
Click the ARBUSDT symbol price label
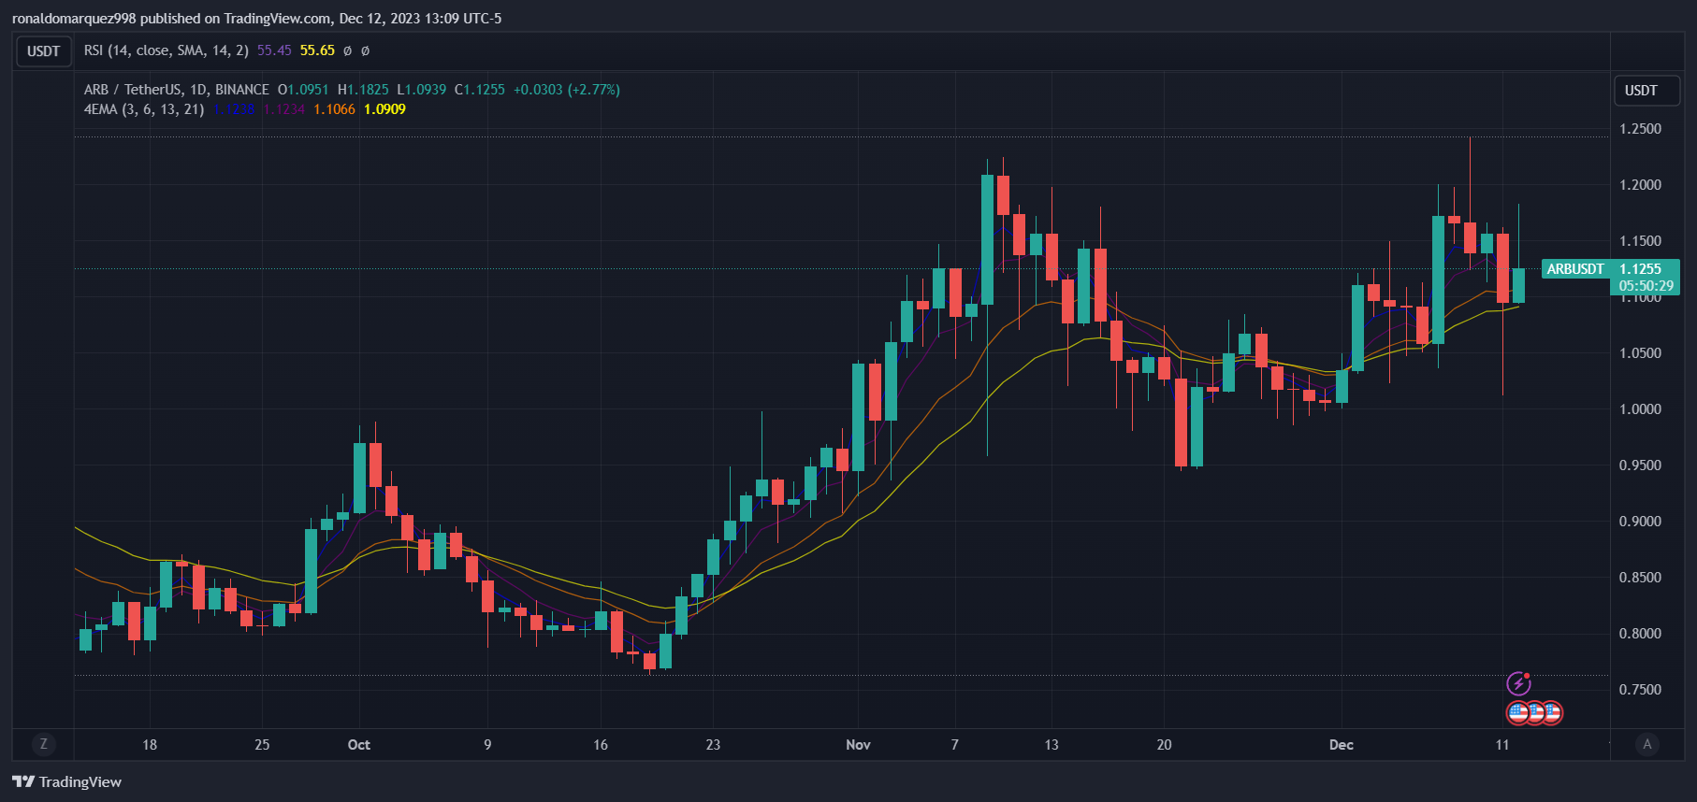pos(1575,269)
